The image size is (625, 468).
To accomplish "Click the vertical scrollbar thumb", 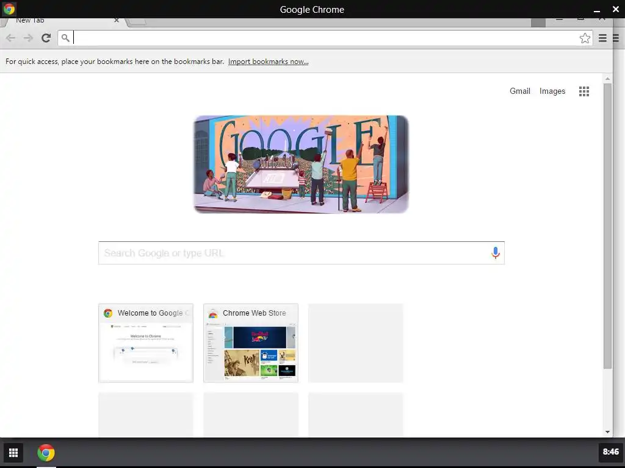I will click(607, 226).
